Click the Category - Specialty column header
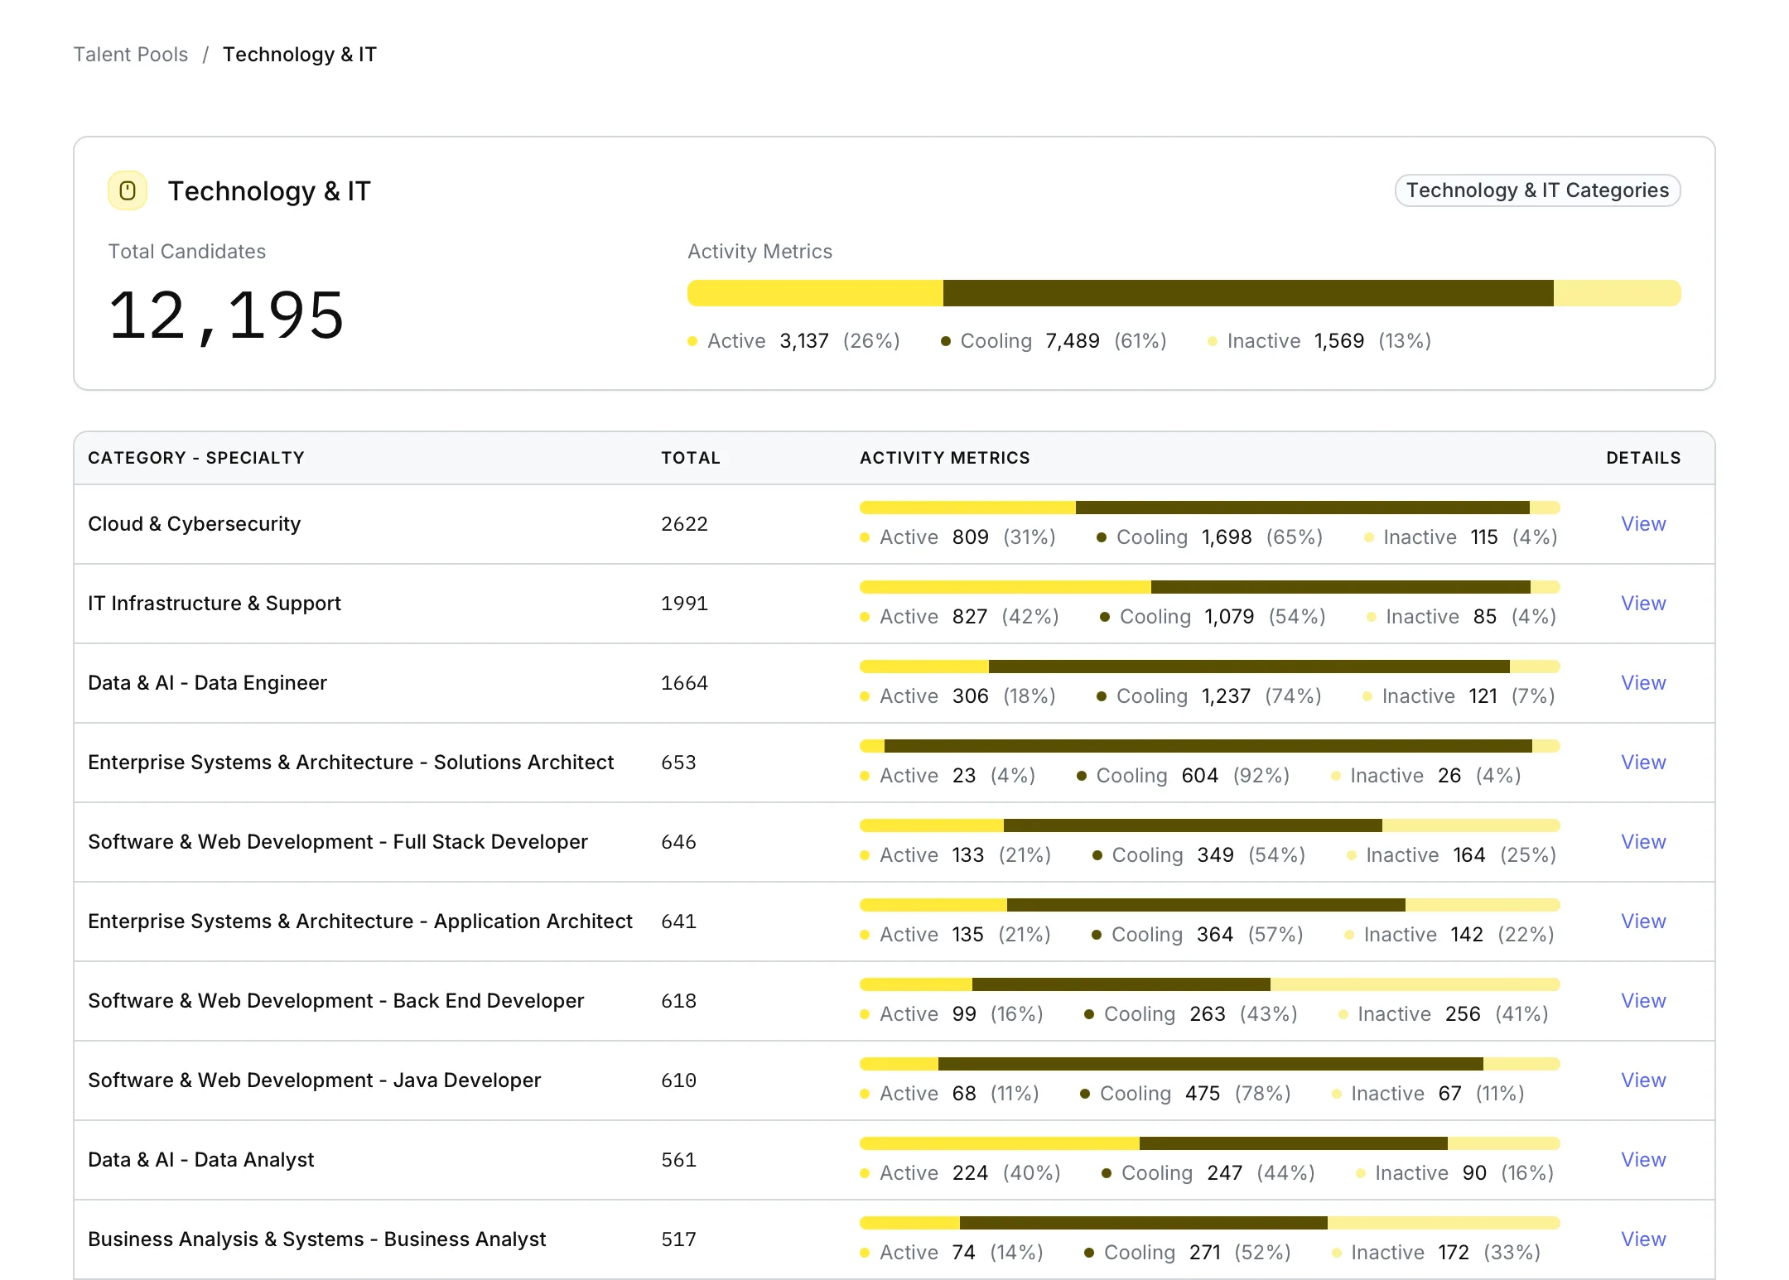 [196, 458]
